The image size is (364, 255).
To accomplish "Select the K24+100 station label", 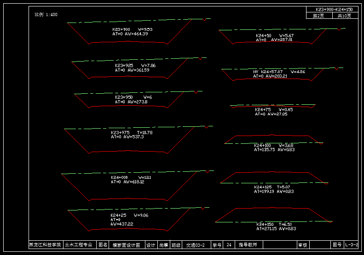I will click(x=262, y=145).
